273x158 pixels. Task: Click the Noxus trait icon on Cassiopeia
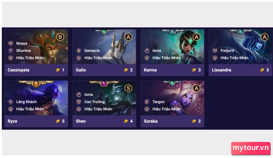click(x=11, y=43)
